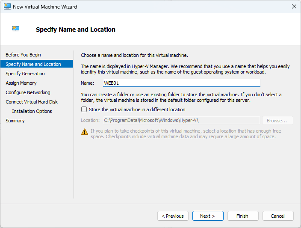Cancel the wizard
Image resolution: width=301 pixels, height=228 pixels.
pyautogui.click(x=278, y=216)
